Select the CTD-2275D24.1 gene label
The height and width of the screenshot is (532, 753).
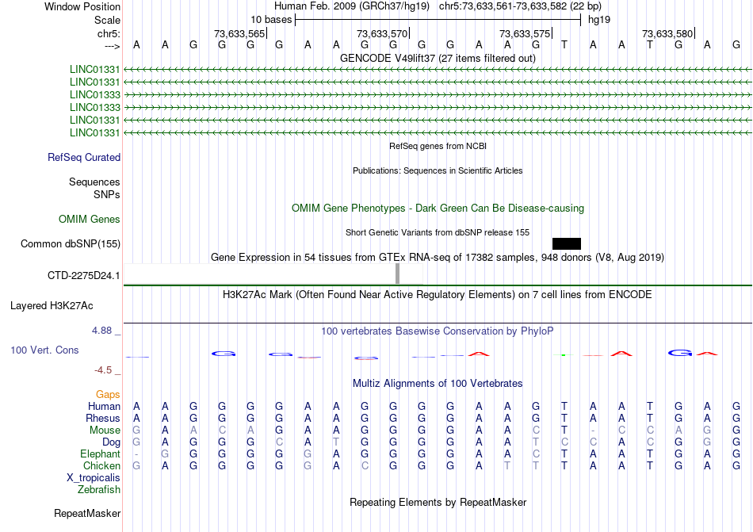click(83, 276)
